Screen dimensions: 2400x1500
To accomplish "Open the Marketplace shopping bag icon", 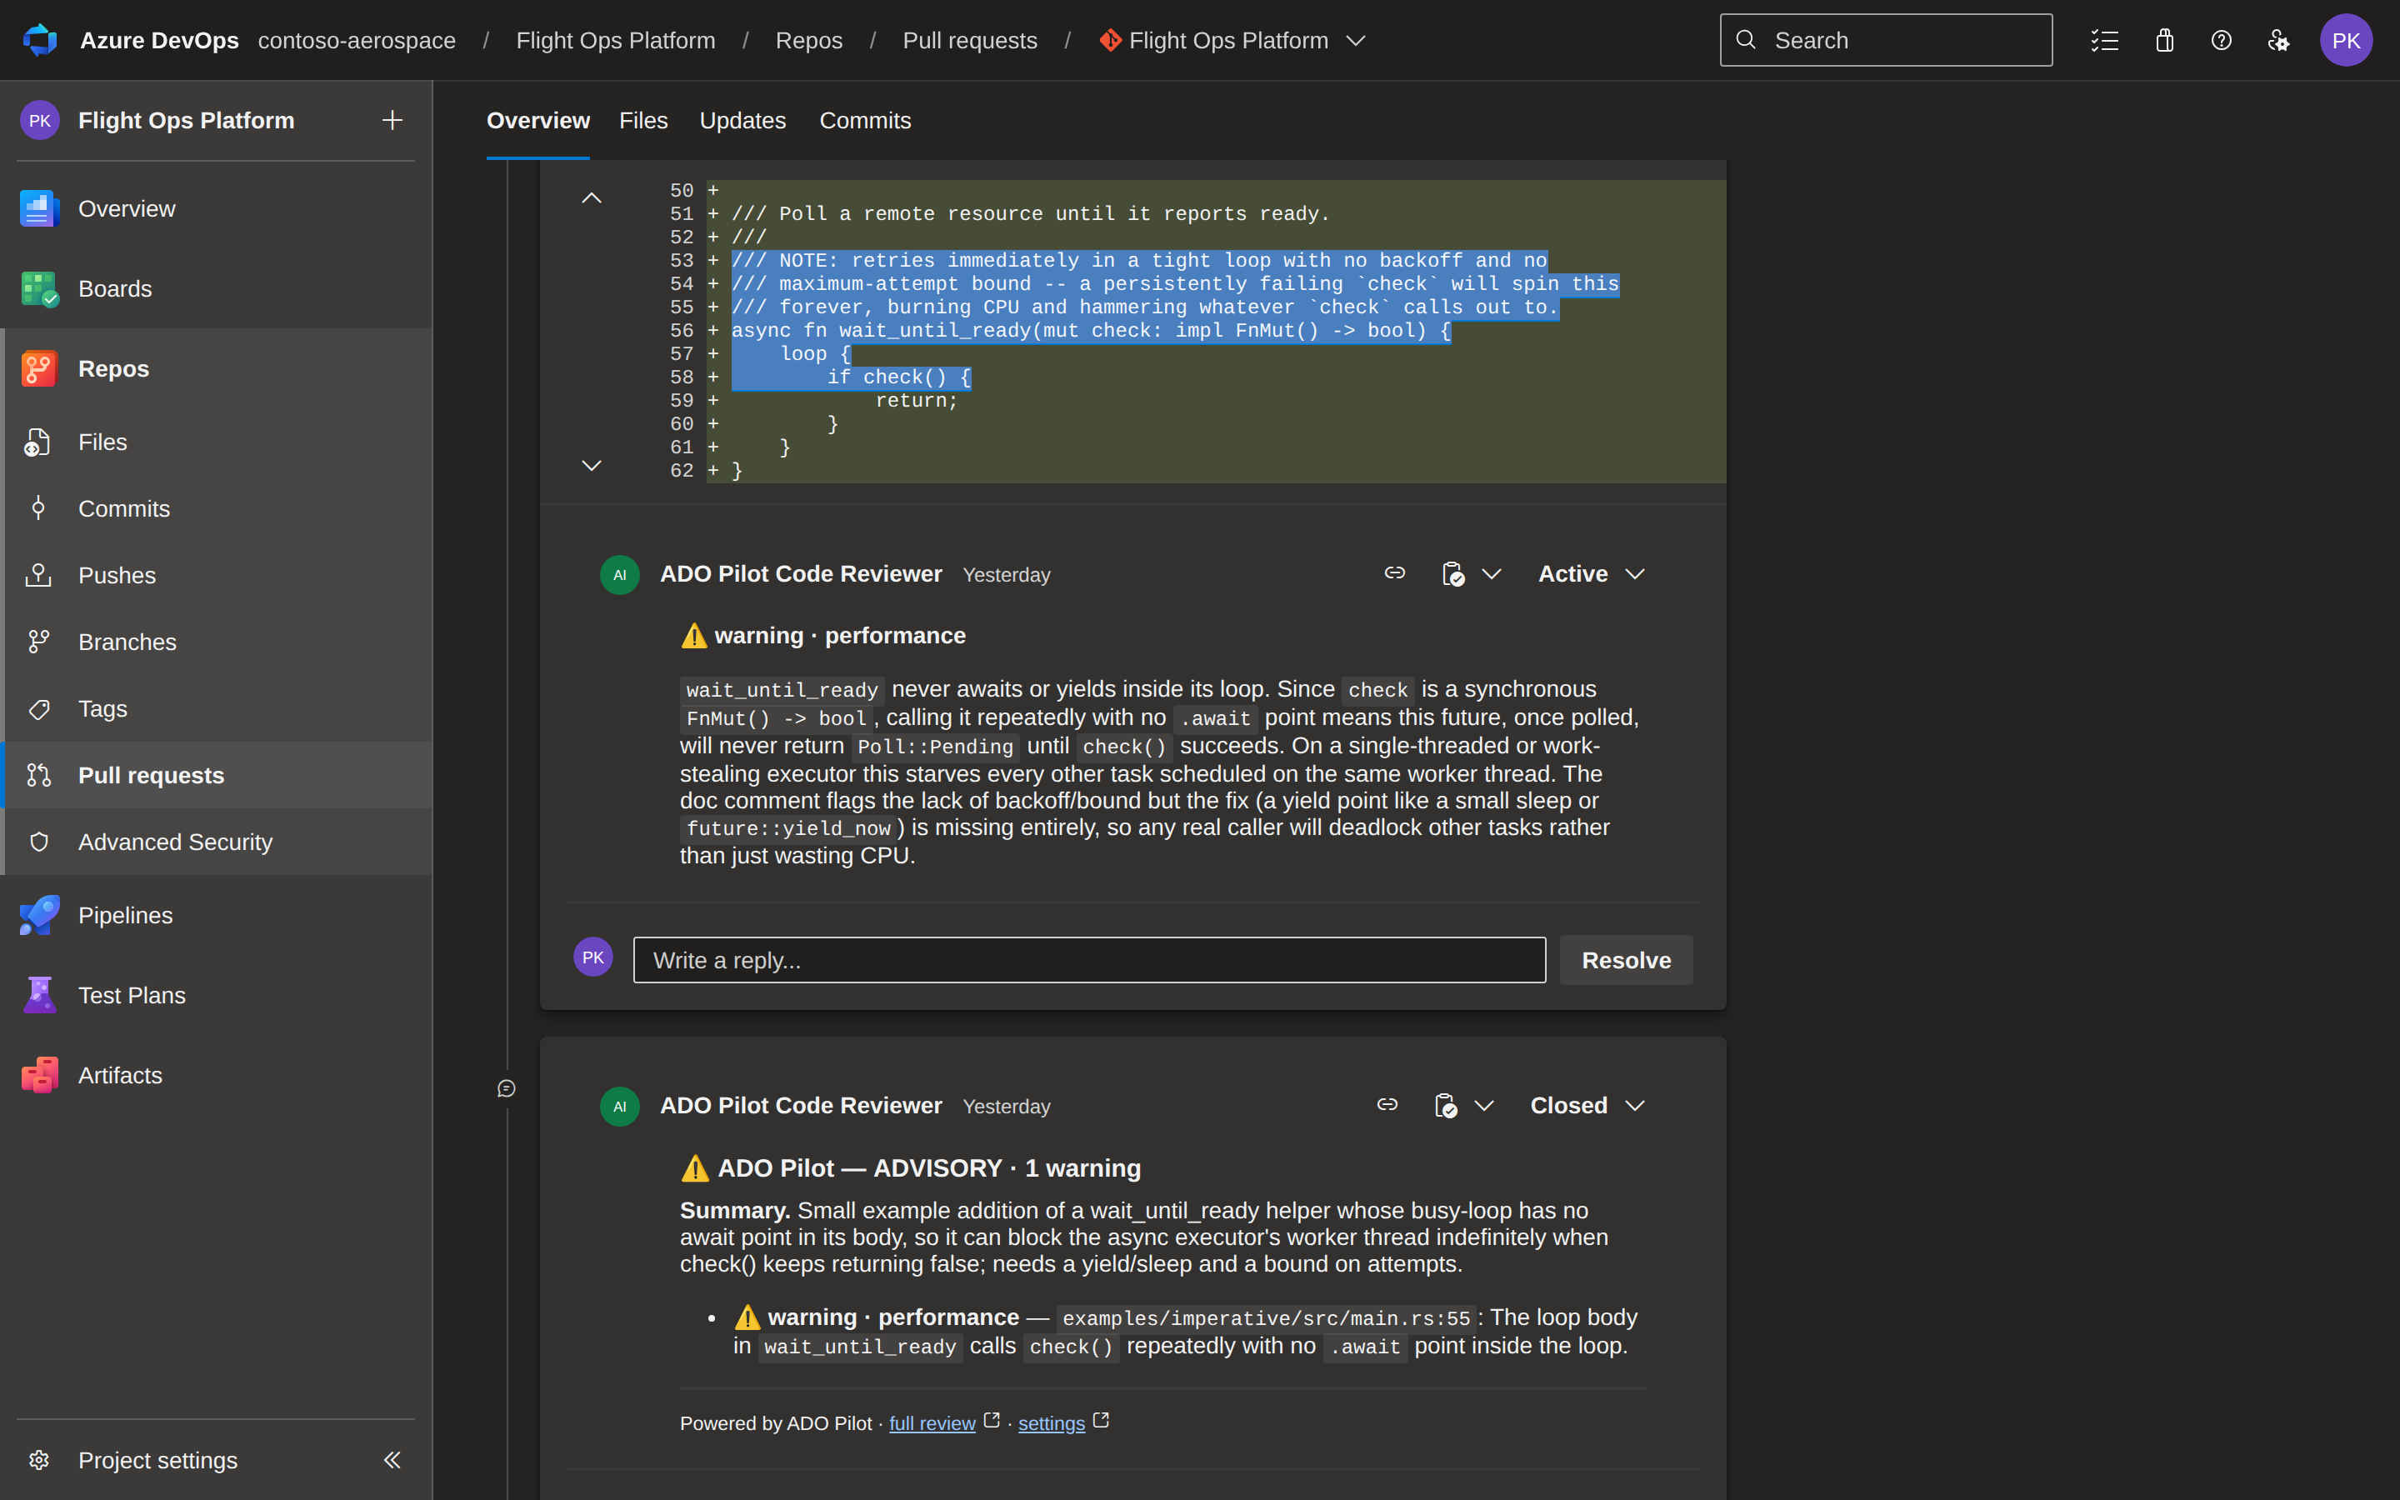I will 2164,40.
